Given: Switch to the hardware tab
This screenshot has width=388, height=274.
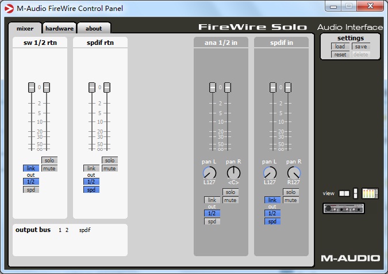Looking at the screenshot, I should tap(59, 28).
